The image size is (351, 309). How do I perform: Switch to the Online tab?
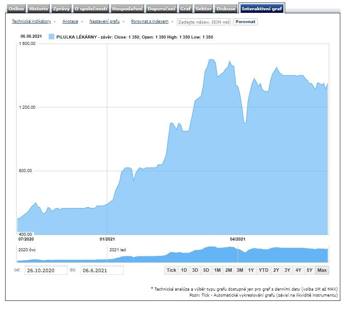point(17,9)
